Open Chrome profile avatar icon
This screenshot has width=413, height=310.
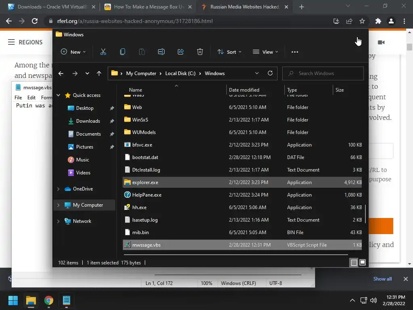(391, 21)
